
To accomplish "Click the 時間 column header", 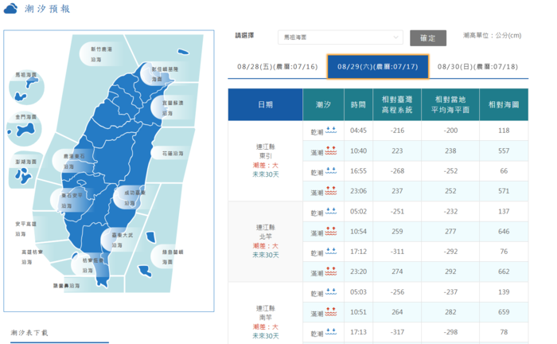I will click(358, 104).
